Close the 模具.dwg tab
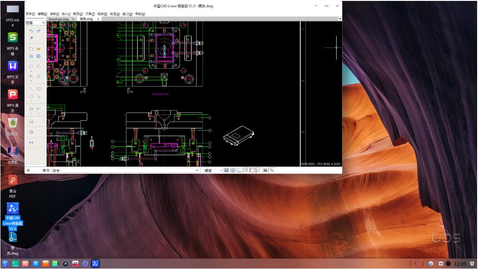478x269 pixels. point(98,19)
